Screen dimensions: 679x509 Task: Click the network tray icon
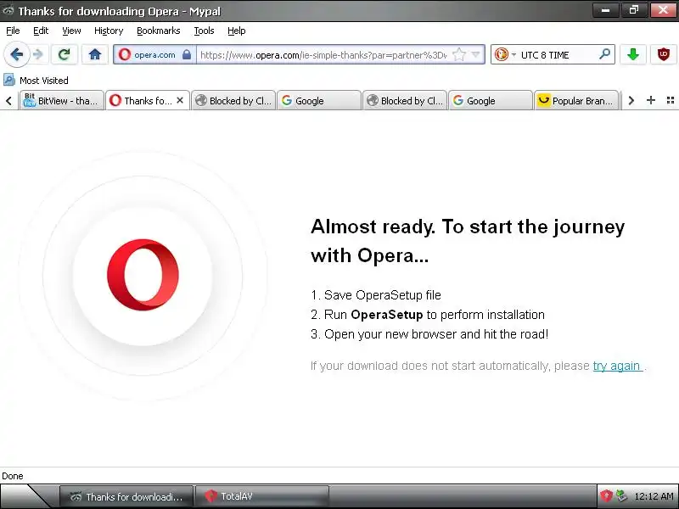pos(622,496)
